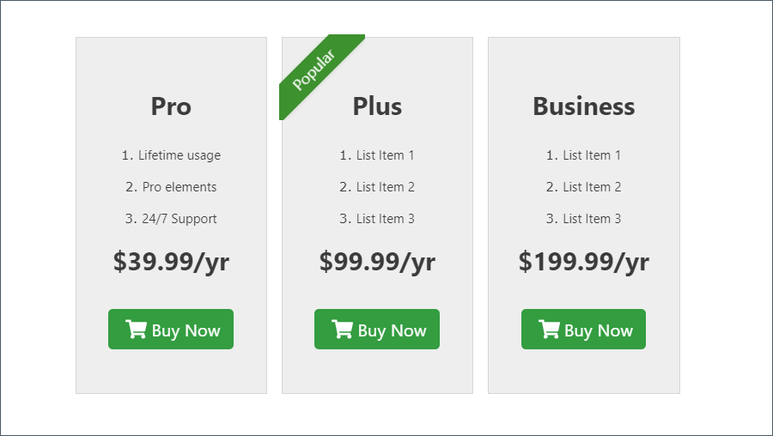
Task: Click the $39.99/yr price text
Action: pyautogui.click(x=171, y=261)
